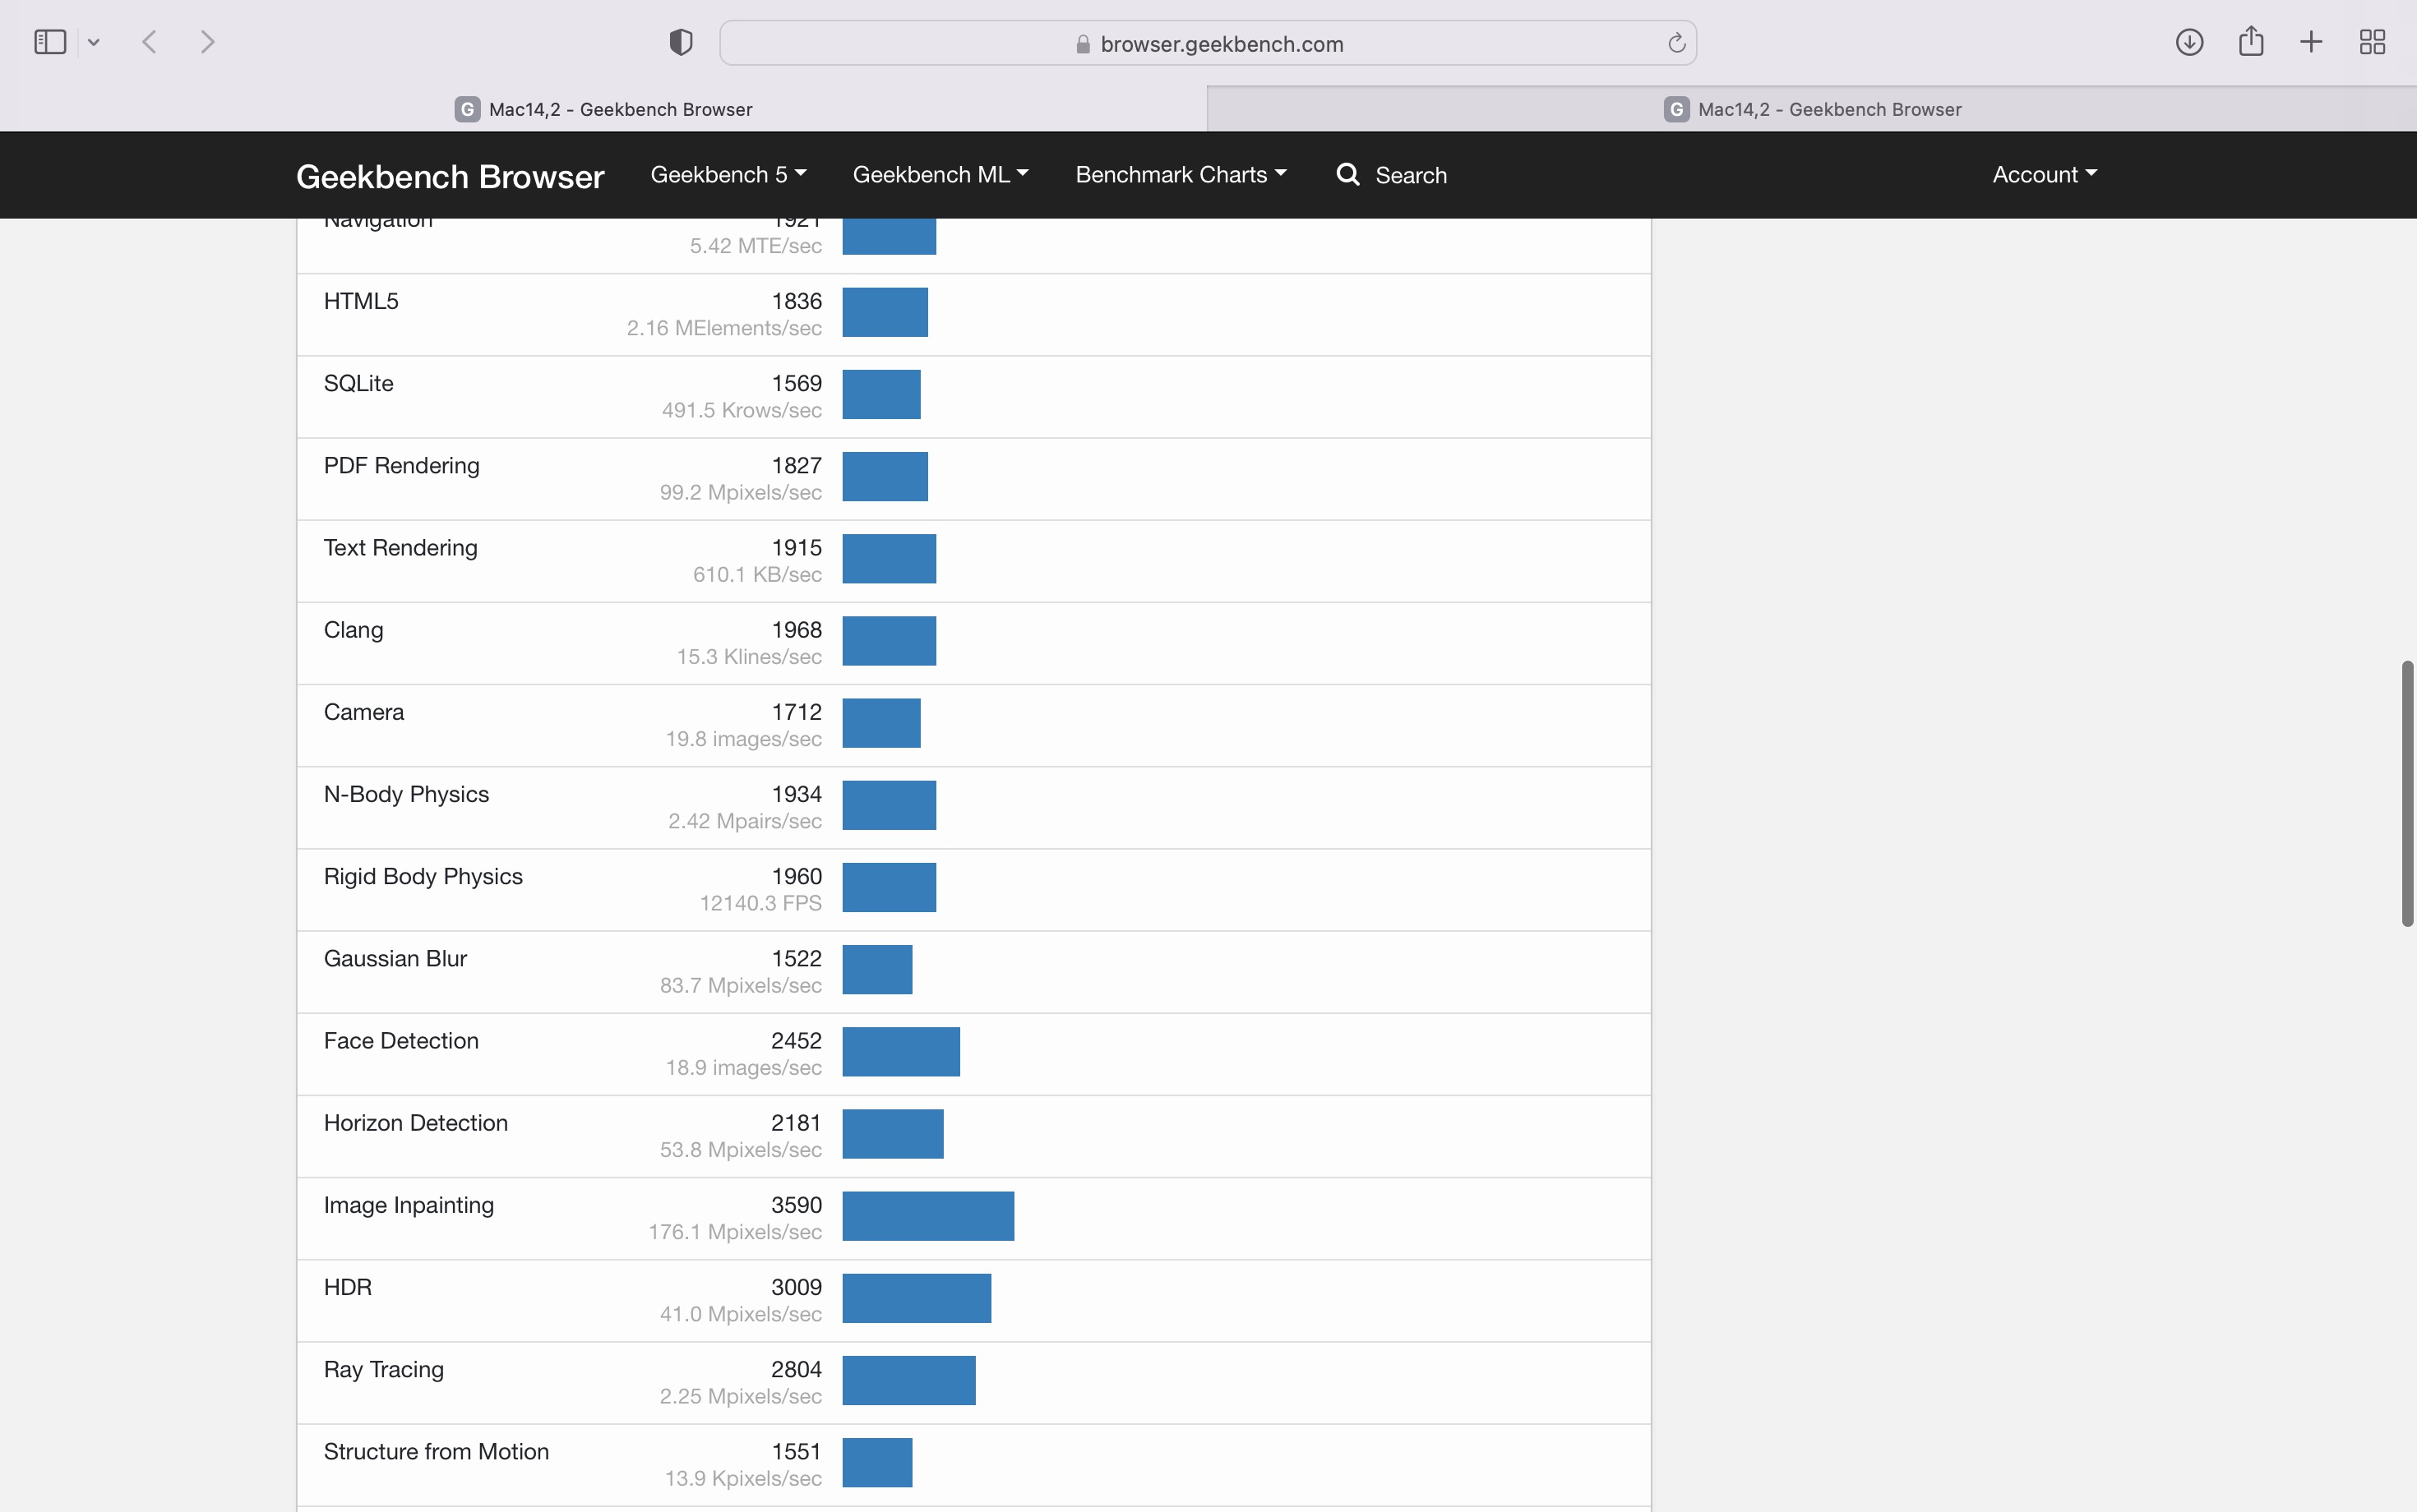Image resolution: width=2417 pixels, height=1512 pixels.
Task: Toggle the Safari sidebar button
Action: (x=50, y=42)
